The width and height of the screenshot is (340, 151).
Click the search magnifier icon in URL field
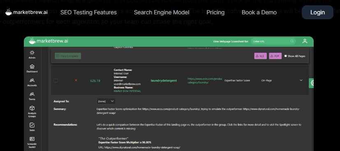292,41
